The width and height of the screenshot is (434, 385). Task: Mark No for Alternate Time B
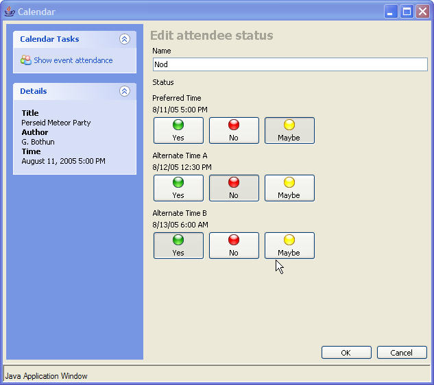point(234,246)
